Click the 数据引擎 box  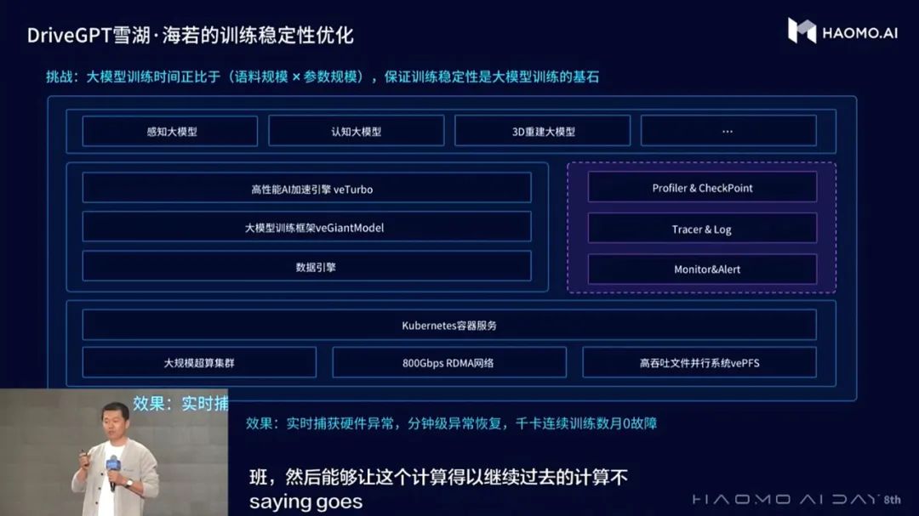point(307,266)
